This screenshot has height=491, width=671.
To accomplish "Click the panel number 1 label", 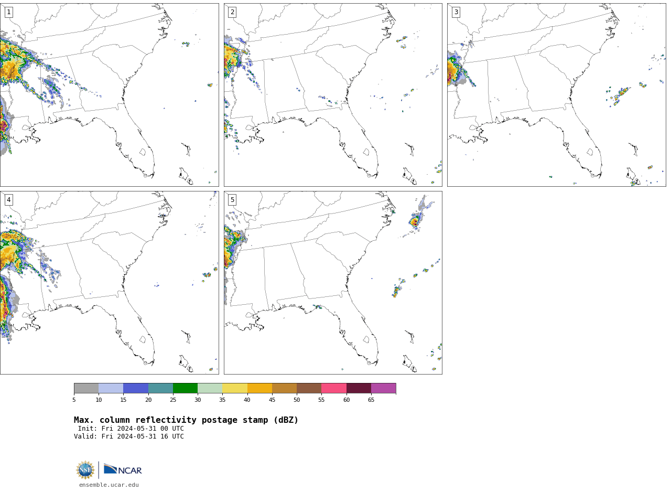I will point(8,12).
